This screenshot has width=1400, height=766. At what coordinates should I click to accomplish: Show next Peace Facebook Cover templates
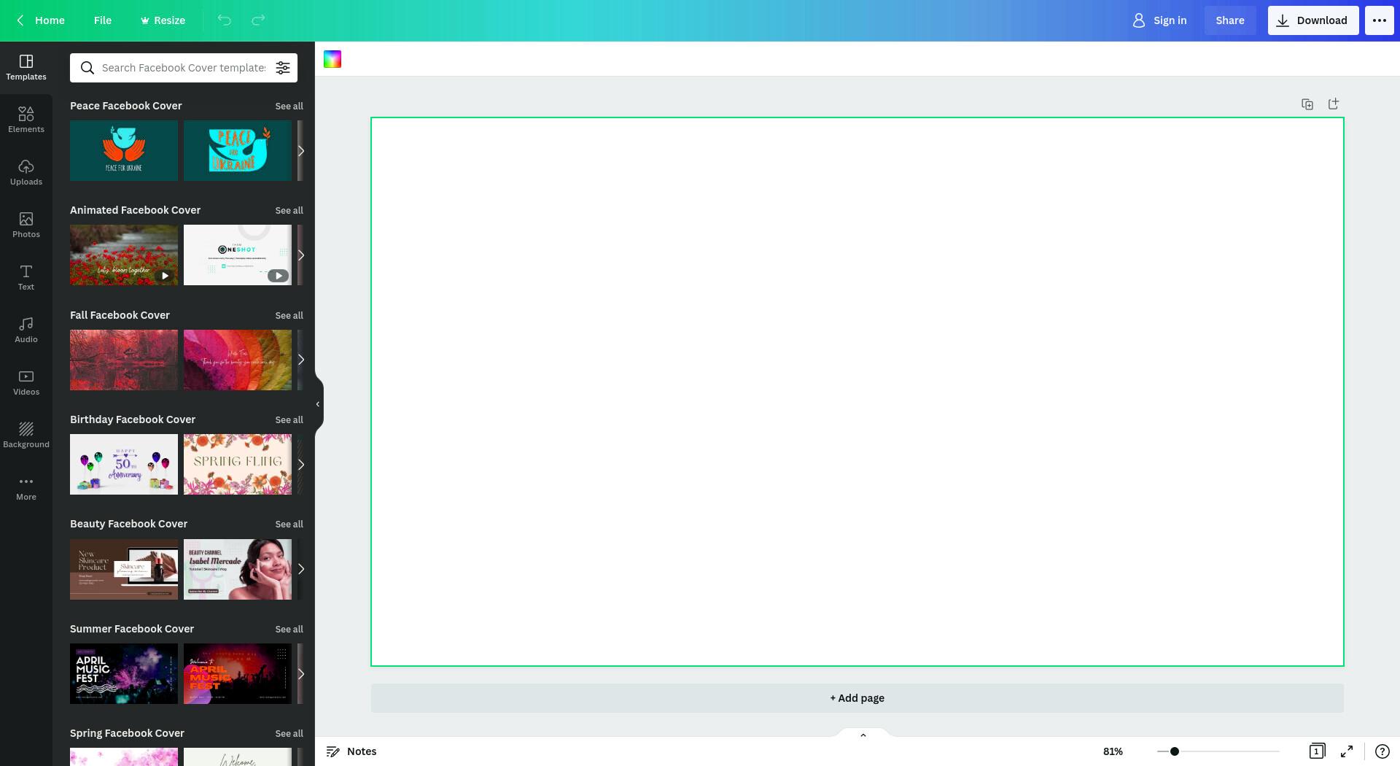300,151
